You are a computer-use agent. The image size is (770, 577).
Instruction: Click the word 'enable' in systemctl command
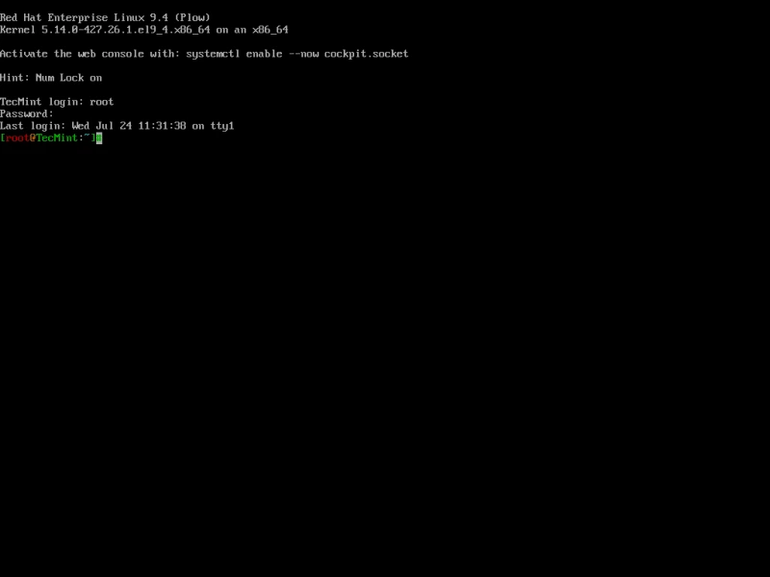pyautogui.click(x=264, y=54)
